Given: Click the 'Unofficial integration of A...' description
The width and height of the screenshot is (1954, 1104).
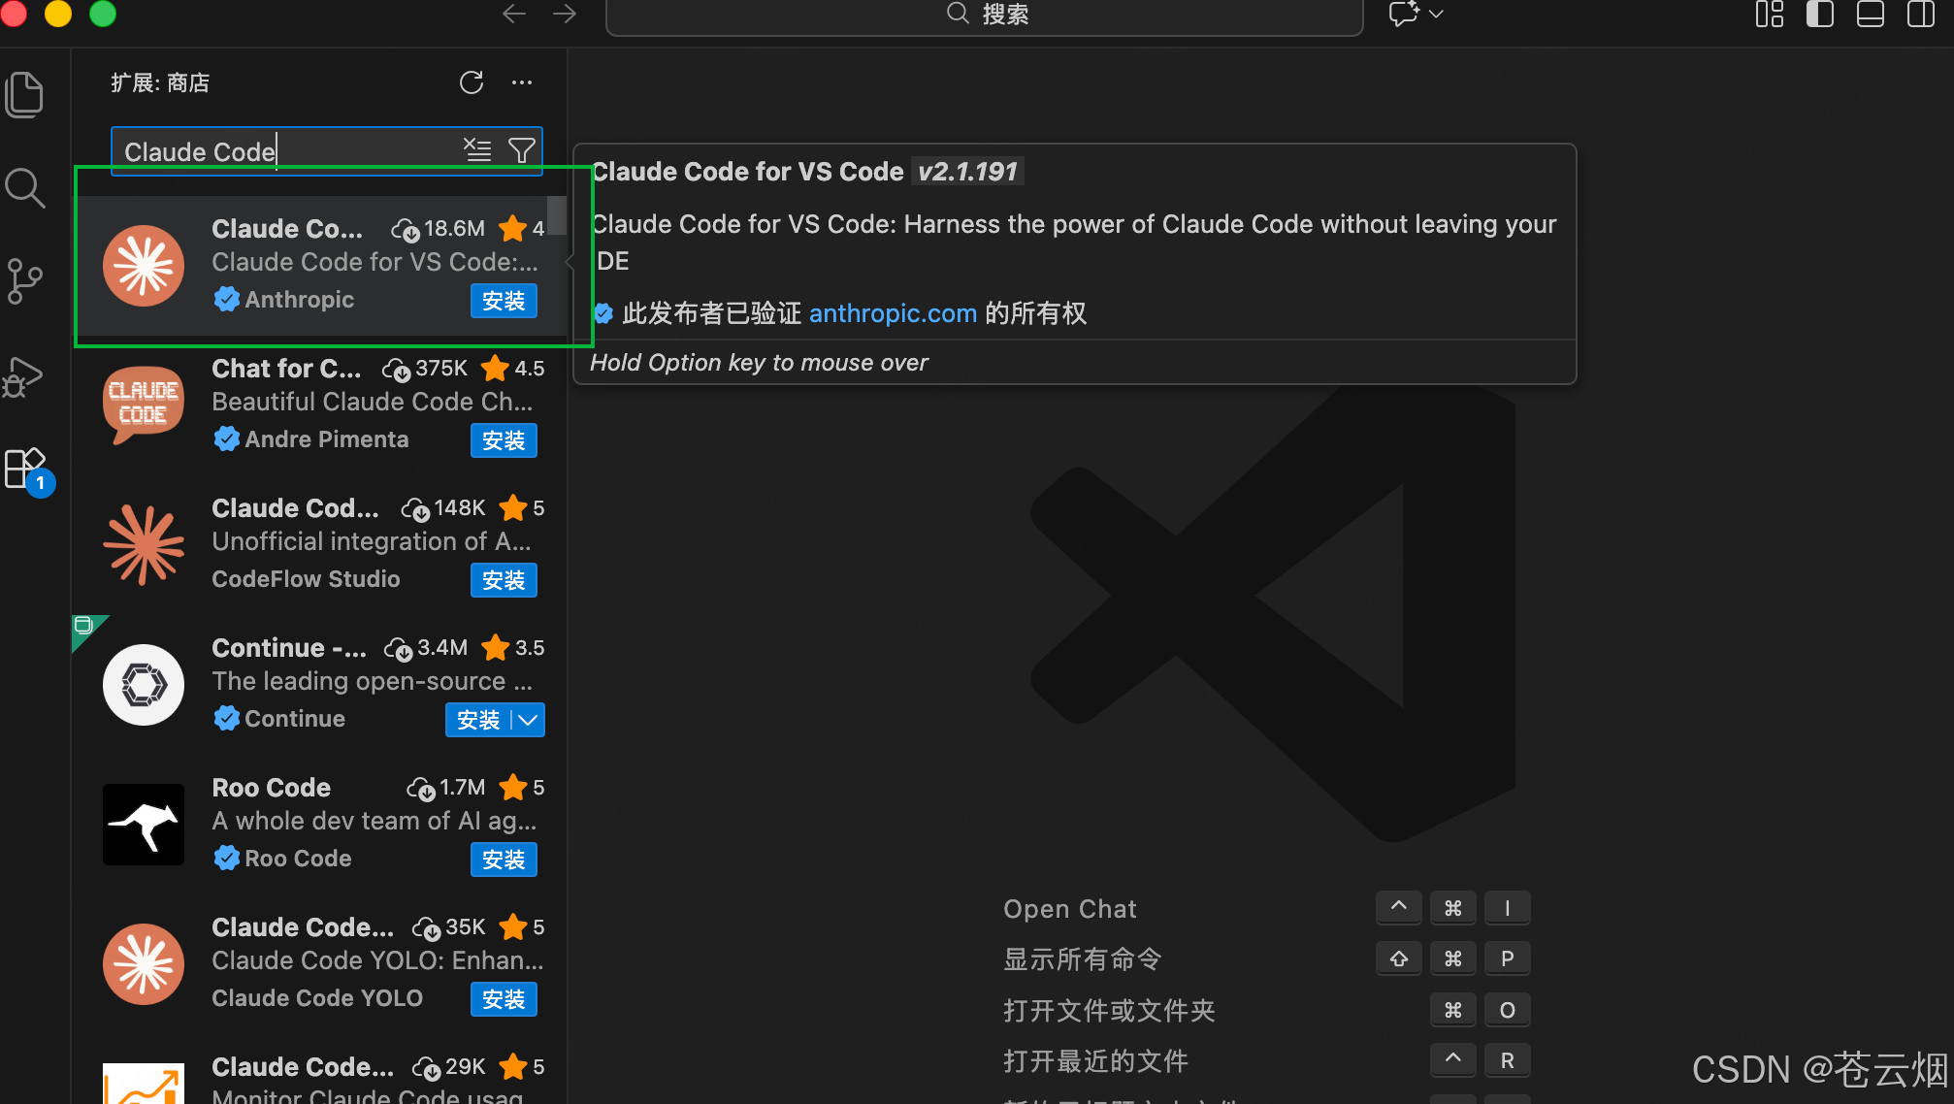Looking at the screenshot, I should point(372,541).
